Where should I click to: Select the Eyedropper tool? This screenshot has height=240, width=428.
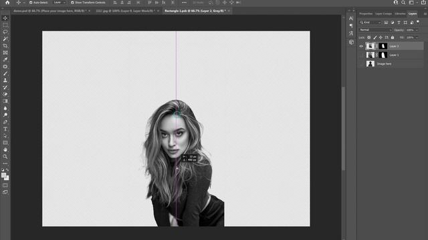click(x=5, y=59)
